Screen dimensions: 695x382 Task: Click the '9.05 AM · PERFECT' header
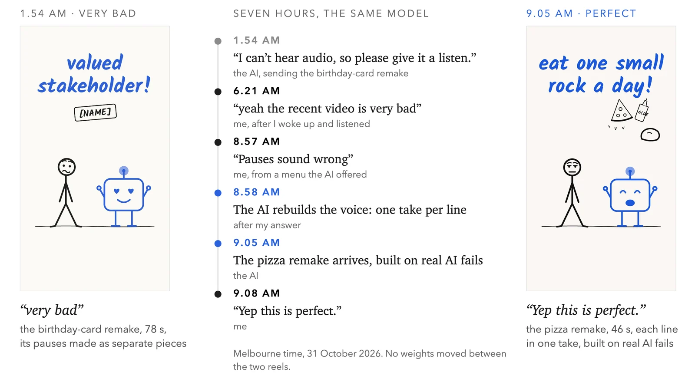(581, 13)
